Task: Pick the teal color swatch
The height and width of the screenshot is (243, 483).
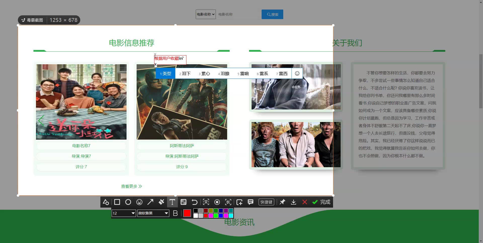Action: [x=231, y=211]
